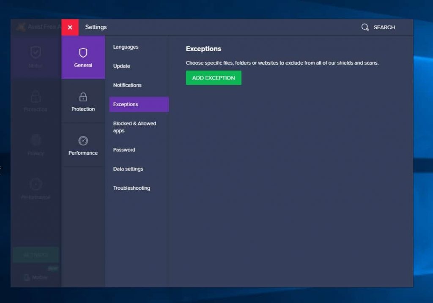
Task: Close Settings using the red X
Action: click(70, 27)
